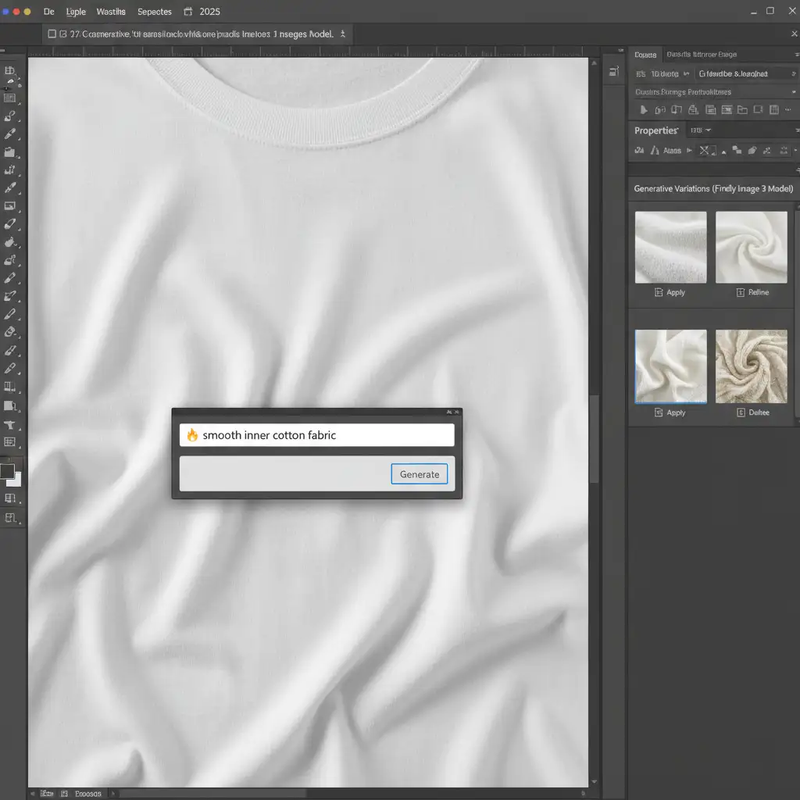Screen dimensions: 800x800
Task: Open the Sepectes menu in the menu bar
Action: tap(154, 12)
